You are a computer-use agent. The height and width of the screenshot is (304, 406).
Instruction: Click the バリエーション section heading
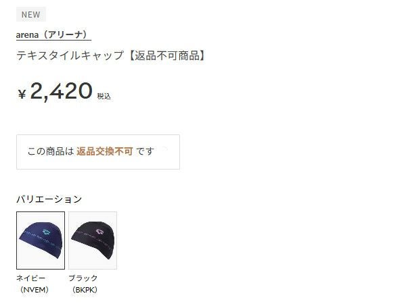[x=49, y=199]
